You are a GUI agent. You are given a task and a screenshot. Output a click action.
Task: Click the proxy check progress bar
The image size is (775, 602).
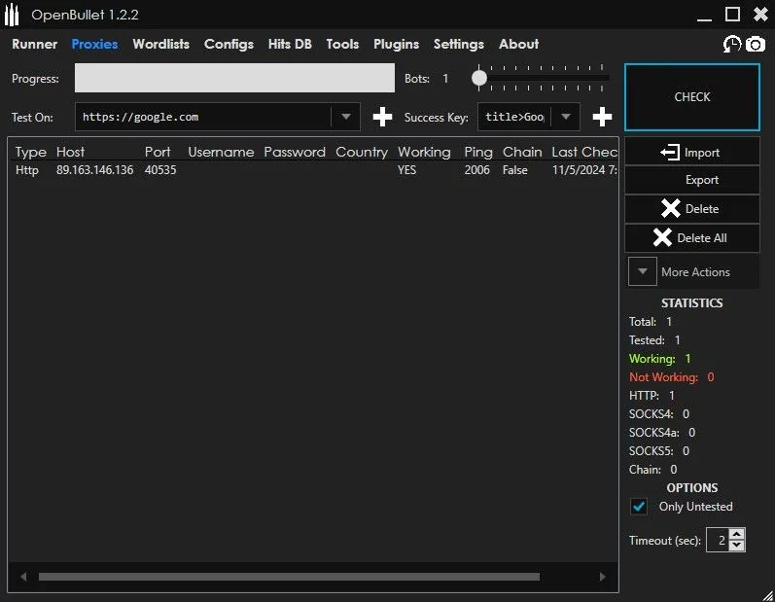[234, 78]
